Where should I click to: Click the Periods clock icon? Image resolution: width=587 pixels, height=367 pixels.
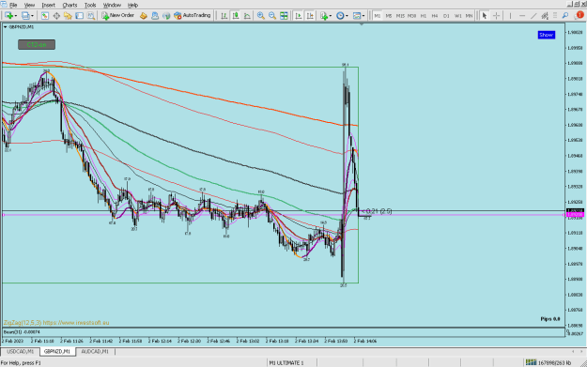click(340, 15)
